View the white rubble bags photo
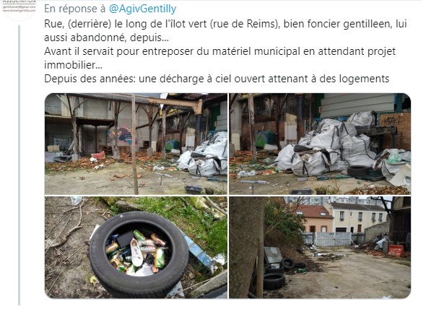426x309 pixels. 320,144
